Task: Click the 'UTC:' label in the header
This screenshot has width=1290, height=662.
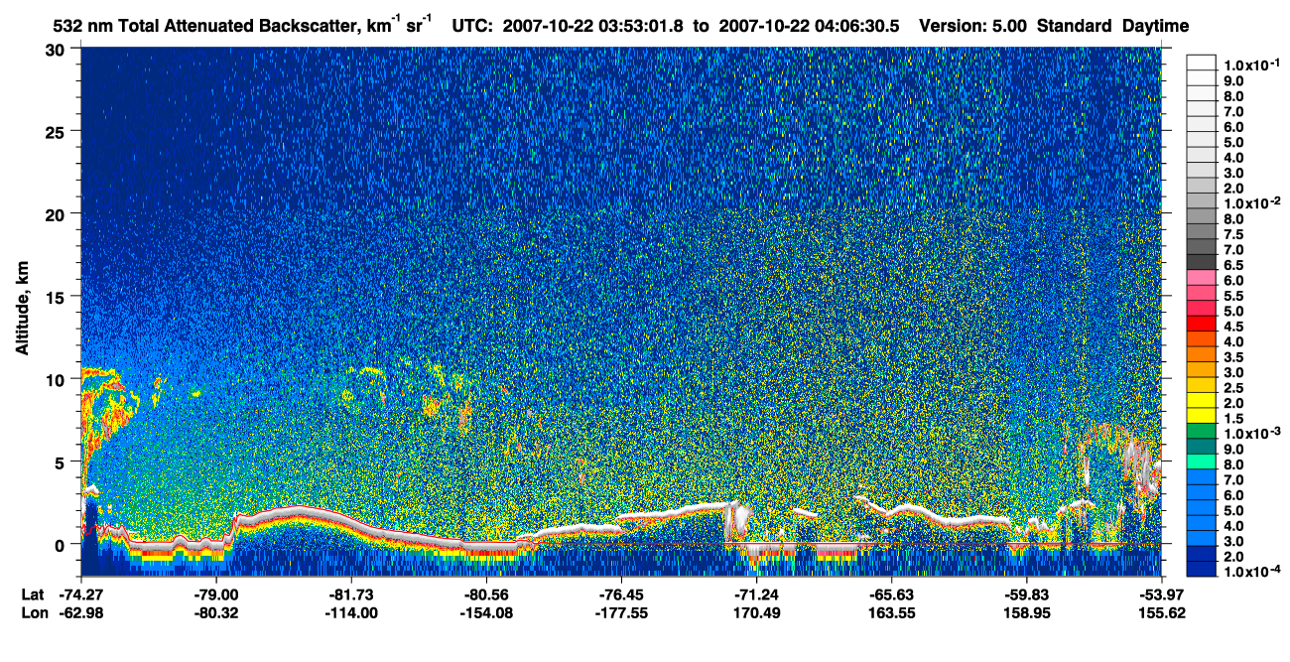Action: (471, 26)
